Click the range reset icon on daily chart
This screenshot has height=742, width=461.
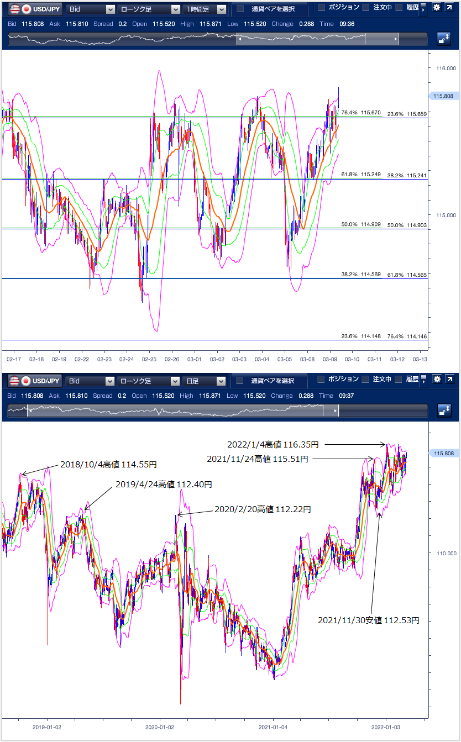coord(444,410)
